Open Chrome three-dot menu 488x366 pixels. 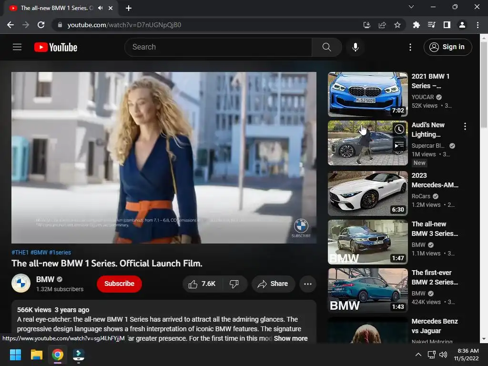pos(478,25)
